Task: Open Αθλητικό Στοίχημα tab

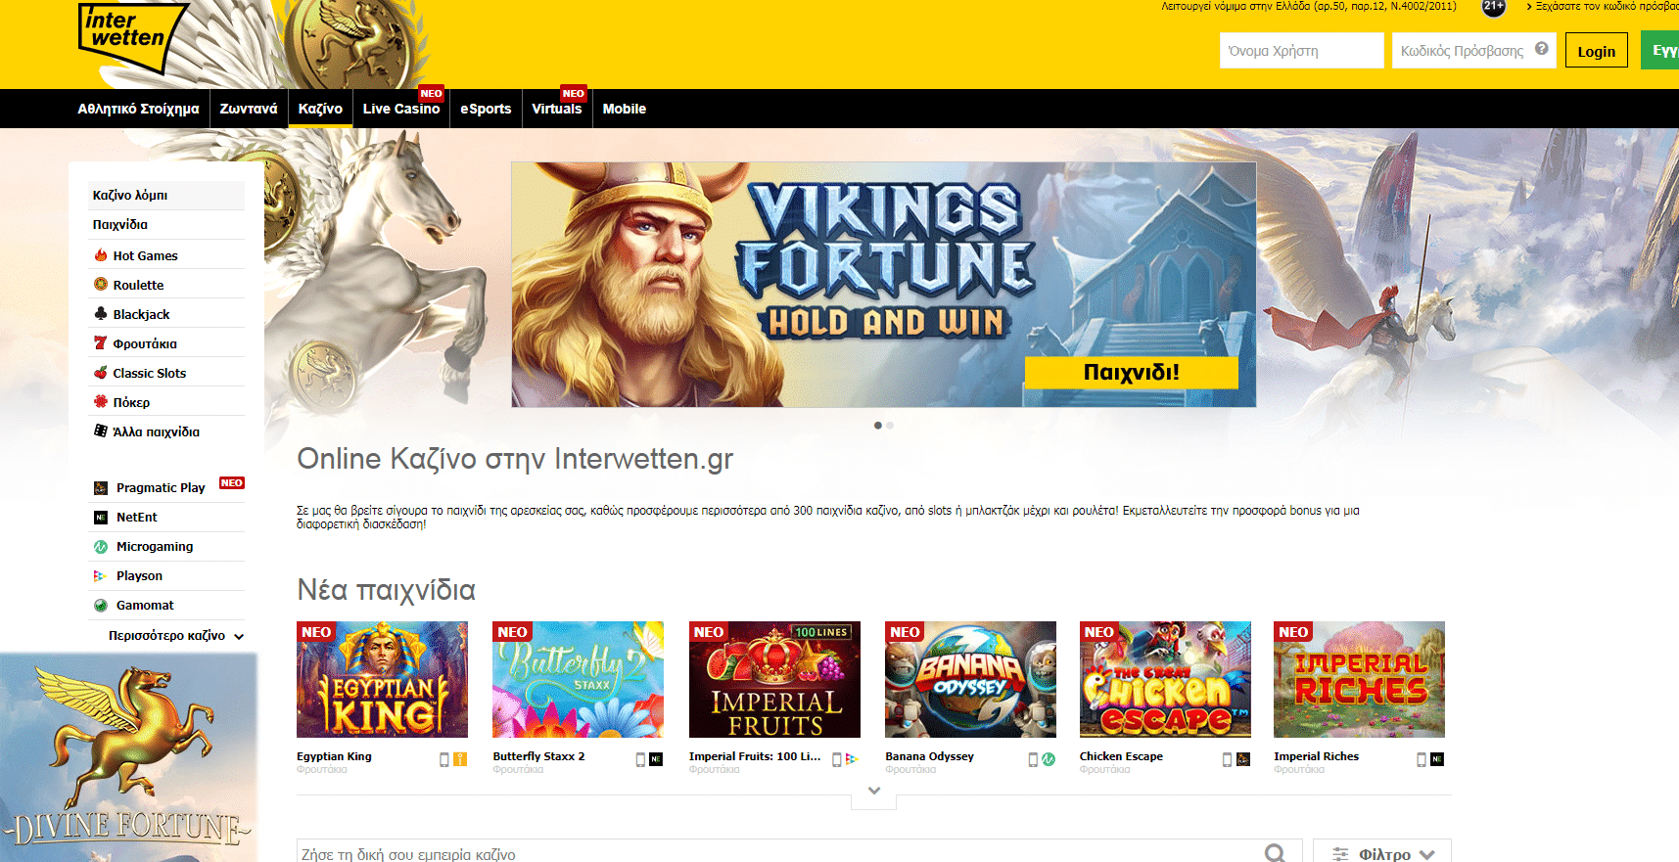Action: (x=138, y=109)
